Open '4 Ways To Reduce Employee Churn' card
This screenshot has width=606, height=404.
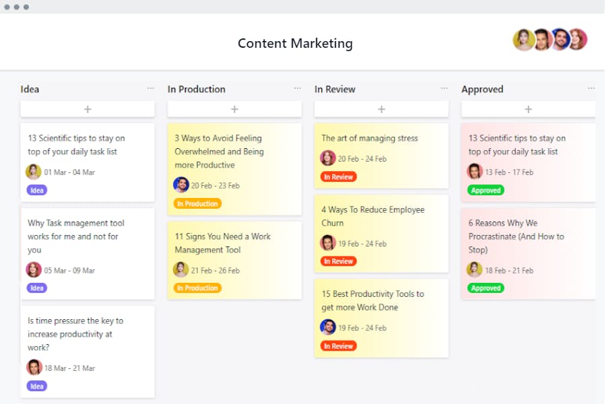pos(373,216)
